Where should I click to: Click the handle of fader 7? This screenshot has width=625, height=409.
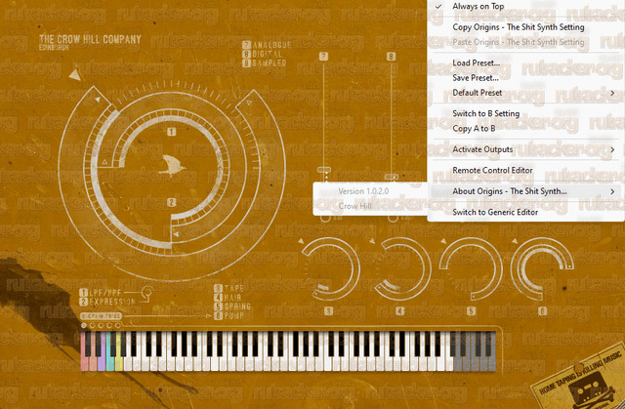[323, 170]
